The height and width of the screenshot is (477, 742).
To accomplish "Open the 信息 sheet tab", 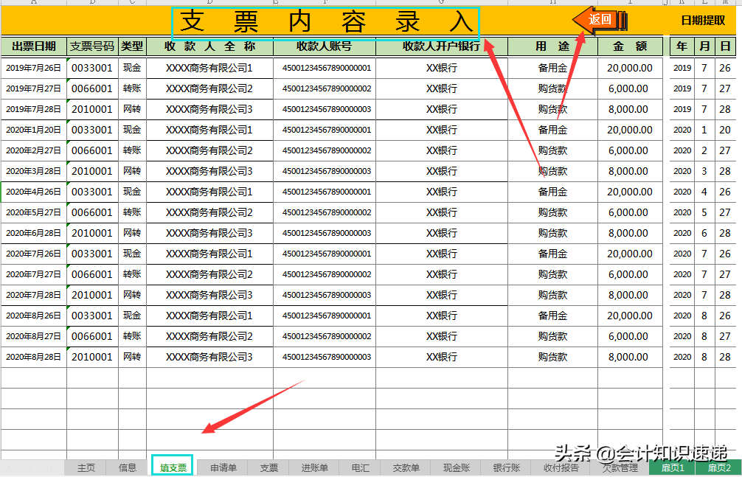I will pos(127,467).
